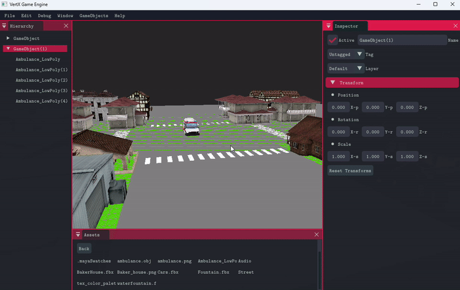Open the Window menu
The height and width of the screenshot is (290, 460).
click(x=65, y=16)
